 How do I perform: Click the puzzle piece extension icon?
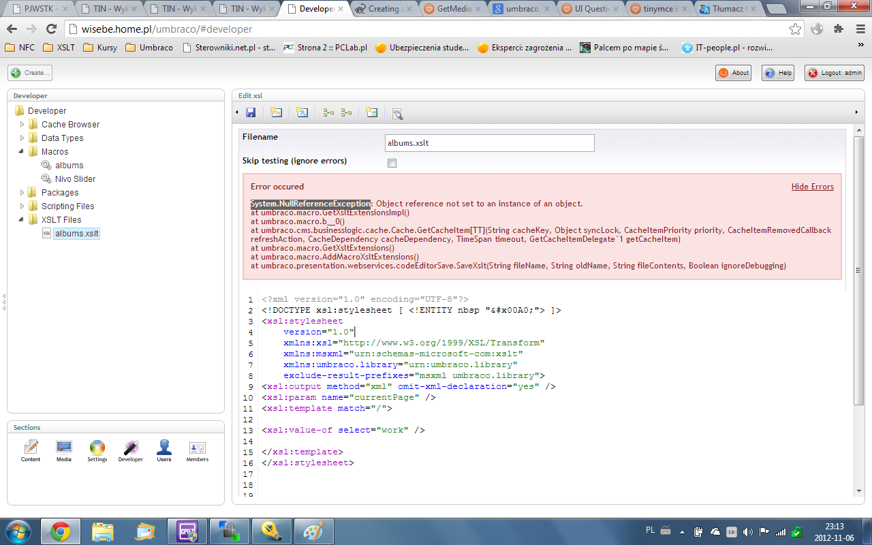(x=839, y=29)
